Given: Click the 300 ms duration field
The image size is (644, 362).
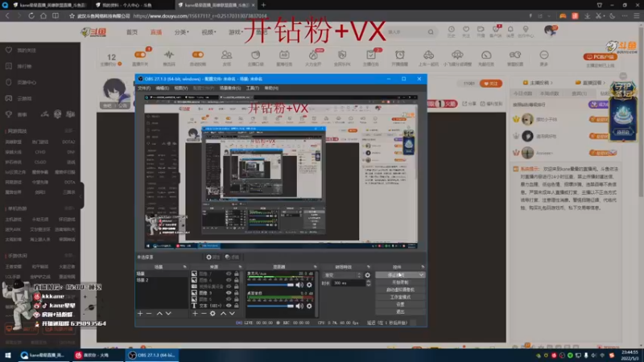Looking at the screenshot, I should (x=349, y=283).
